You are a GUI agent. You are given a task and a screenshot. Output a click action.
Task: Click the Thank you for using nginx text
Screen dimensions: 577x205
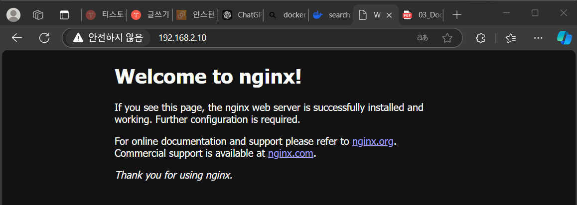coord(174,175)
